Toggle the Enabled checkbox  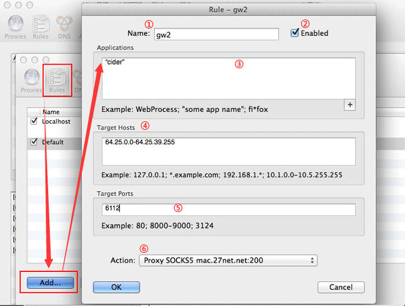coord(295,33)
